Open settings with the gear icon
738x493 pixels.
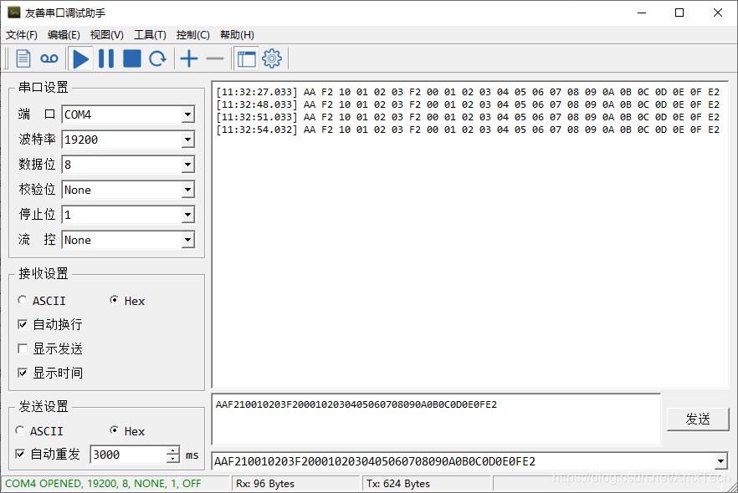pos(272,58)
